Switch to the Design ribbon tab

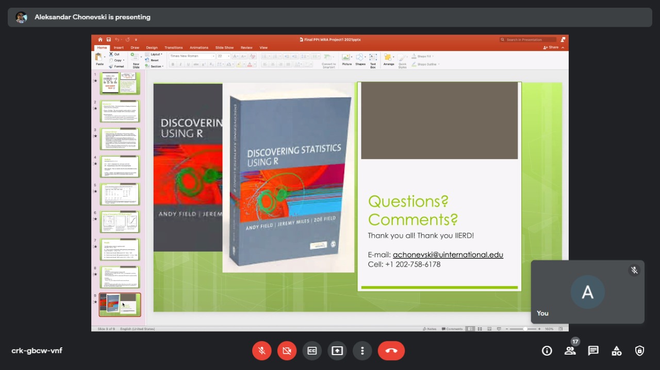(152, 48)
